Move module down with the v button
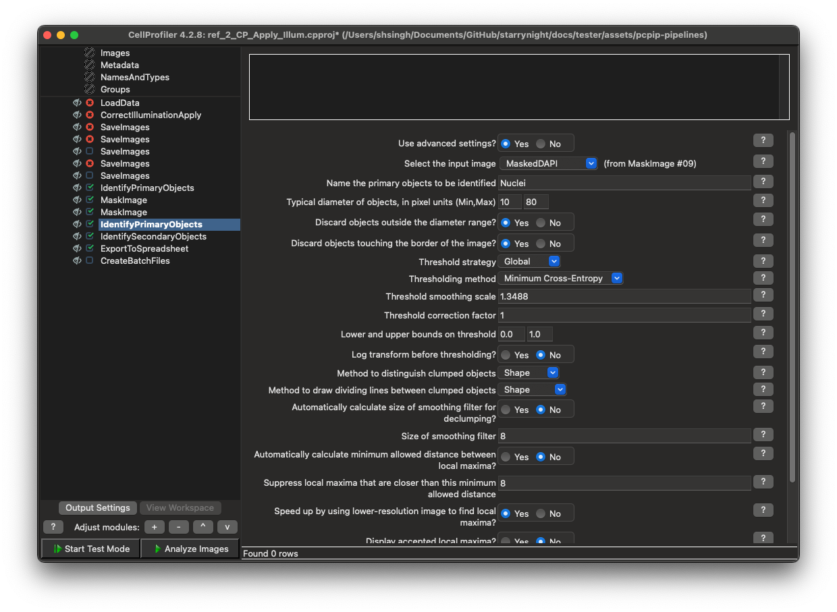Image resolution: width=837 pixels, height=612 pixels. click(x=227, y=527)
